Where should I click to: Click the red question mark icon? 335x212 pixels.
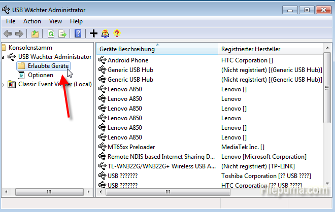117,33
